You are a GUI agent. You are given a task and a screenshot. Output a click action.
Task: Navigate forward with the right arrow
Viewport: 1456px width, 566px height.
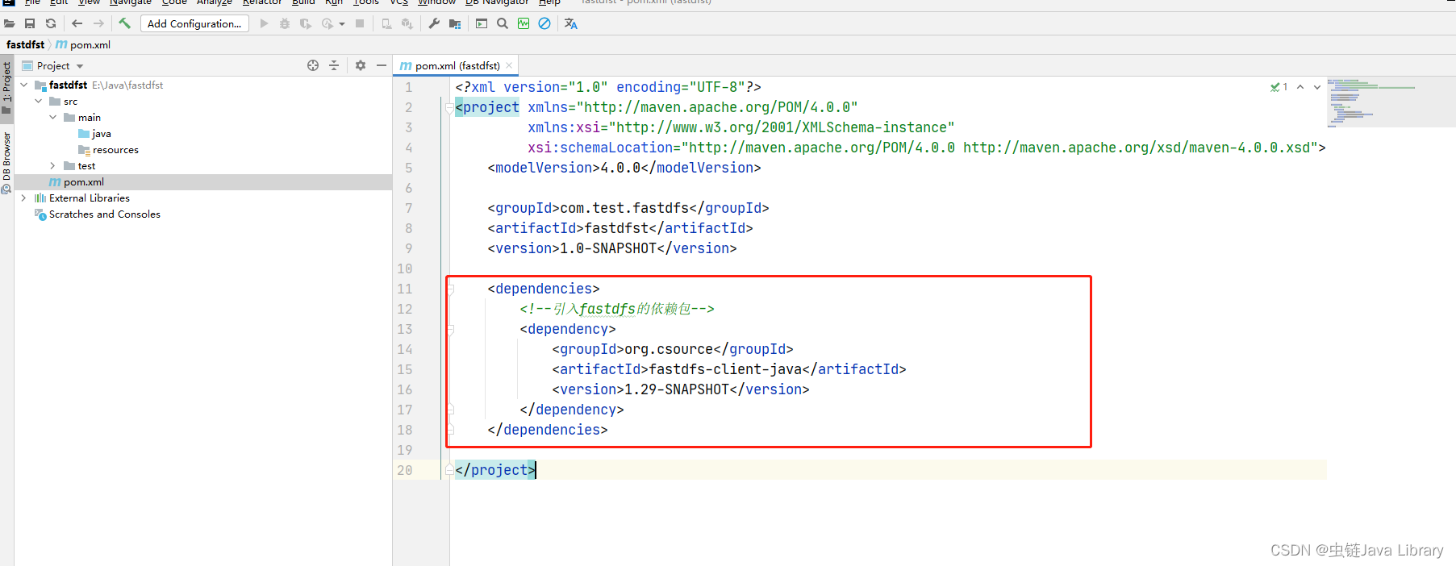(x=98, y=23)
